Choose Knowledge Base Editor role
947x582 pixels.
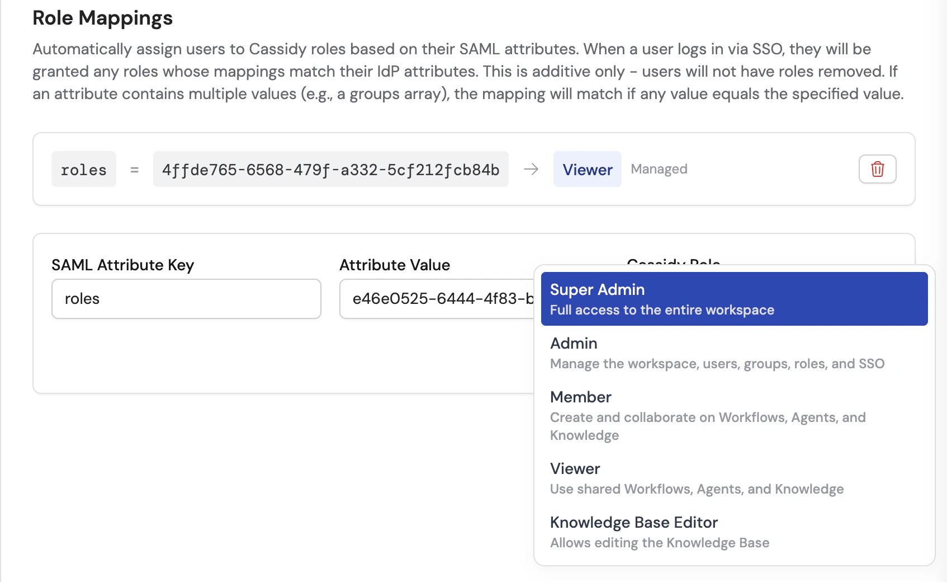[734, 532]
